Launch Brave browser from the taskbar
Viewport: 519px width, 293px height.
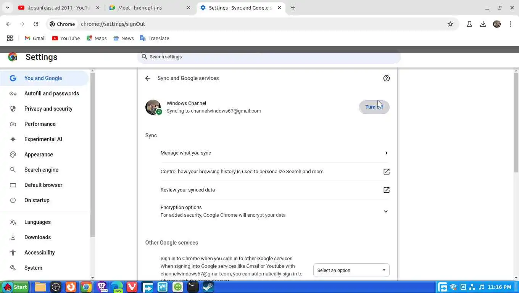tap(102, 287)
